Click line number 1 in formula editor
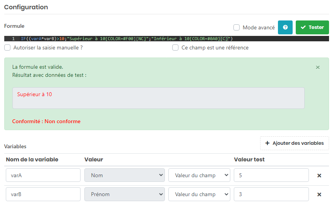The width and height of the screenshot is (336, 205). coord(13,39)
